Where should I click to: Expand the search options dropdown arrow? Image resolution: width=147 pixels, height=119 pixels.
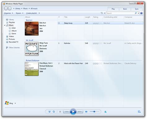coord(138,13)
